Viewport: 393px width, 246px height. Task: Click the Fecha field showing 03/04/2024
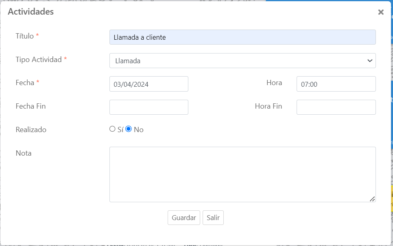click(149, 84)
